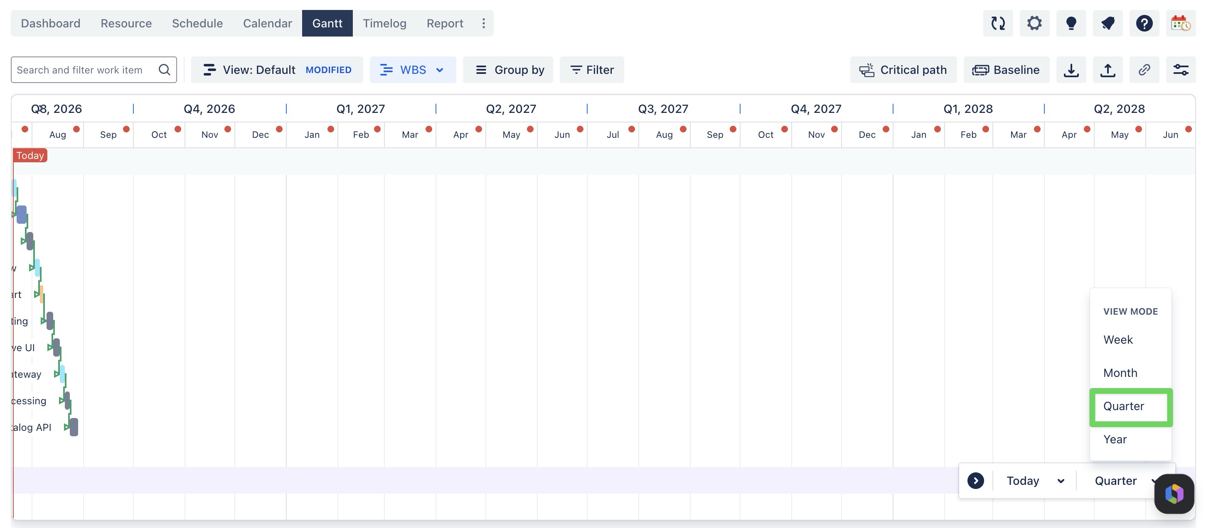Image resolution: width=1211 pixels, height=528 pixels.
Task: Click the Filter button
Action: coord(591,70)
